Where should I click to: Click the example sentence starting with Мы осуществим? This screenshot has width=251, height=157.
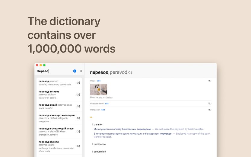[x=148, y=129]
